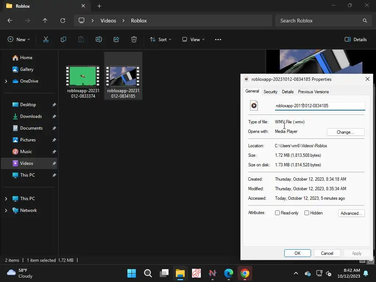Open Desktop in quick access

point(28,105)
